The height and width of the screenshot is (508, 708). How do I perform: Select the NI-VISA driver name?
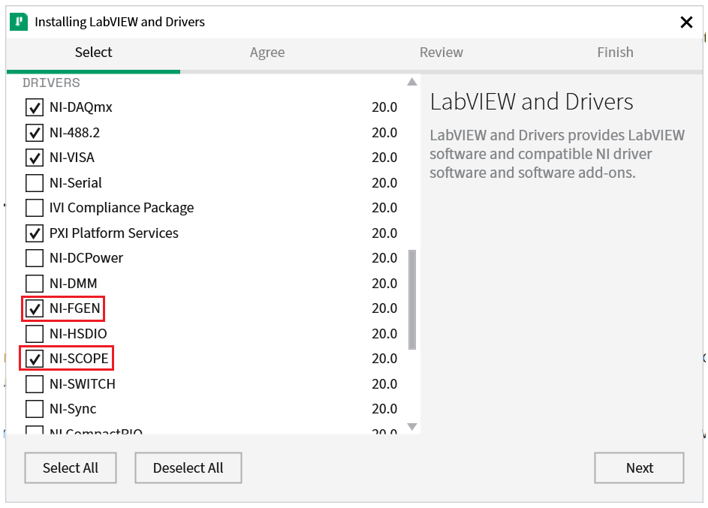pyautogui.click(x=72, y=158)
